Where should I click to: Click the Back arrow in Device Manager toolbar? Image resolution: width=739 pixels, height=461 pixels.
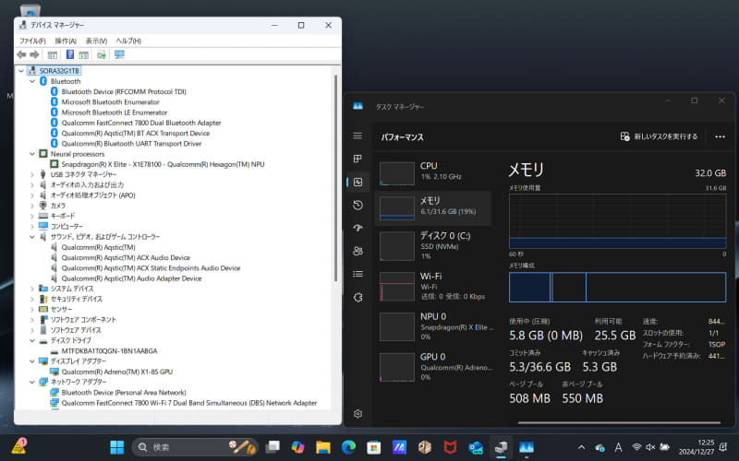(x=21, y=54)
